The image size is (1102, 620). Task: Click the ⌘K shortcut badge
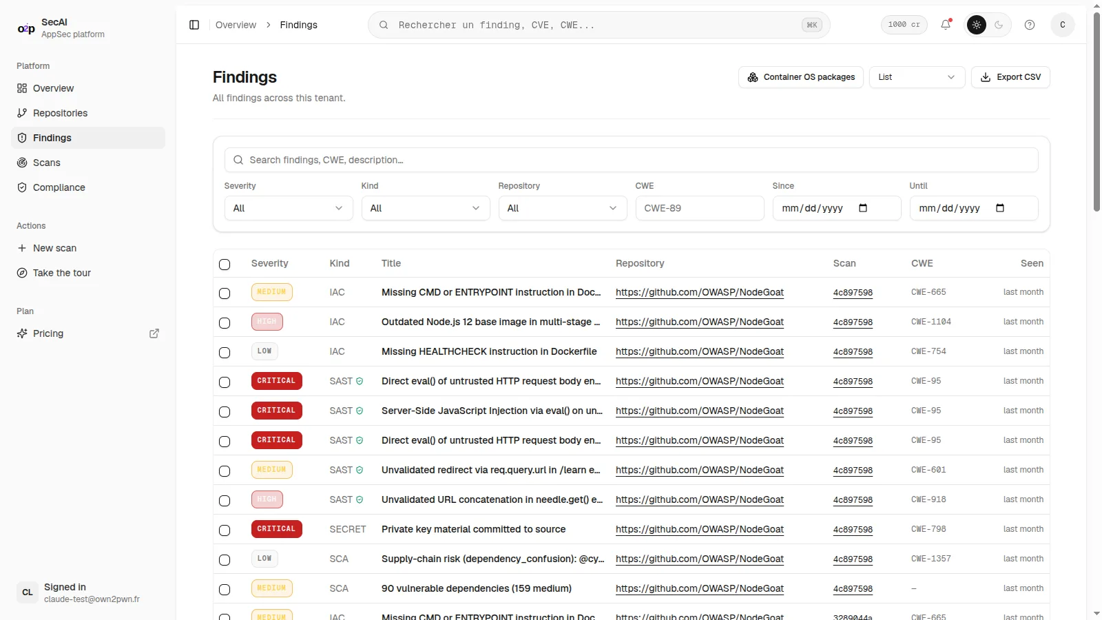pos(812,25)
